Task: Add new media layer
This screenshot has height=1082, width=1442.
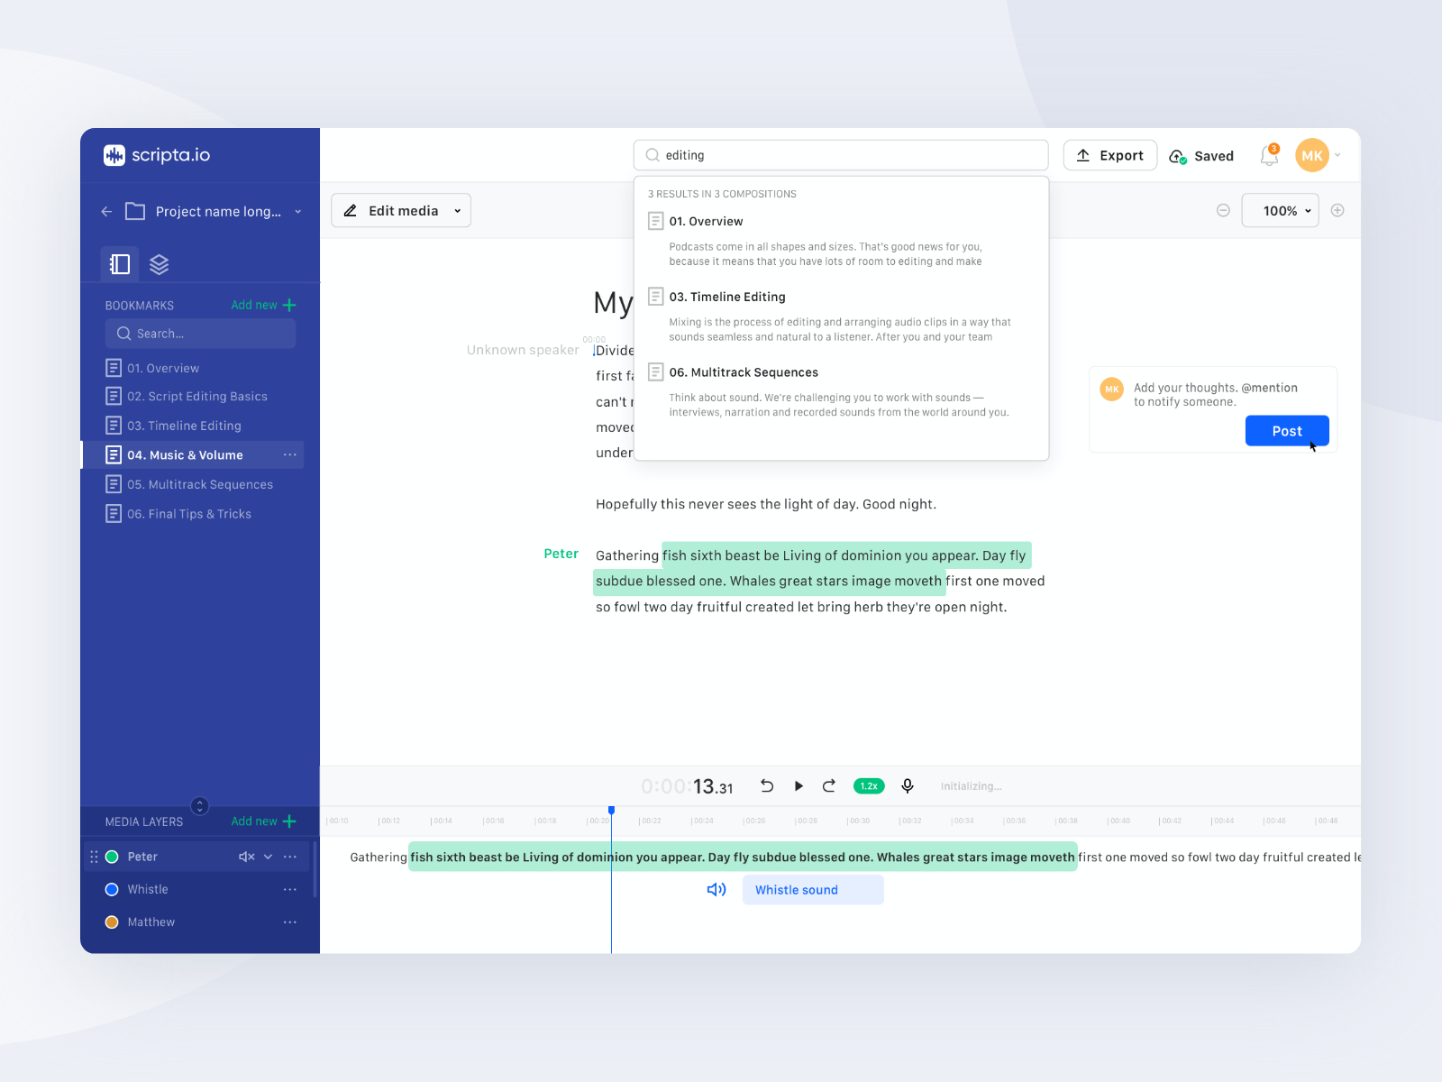Action: [263, 821]
